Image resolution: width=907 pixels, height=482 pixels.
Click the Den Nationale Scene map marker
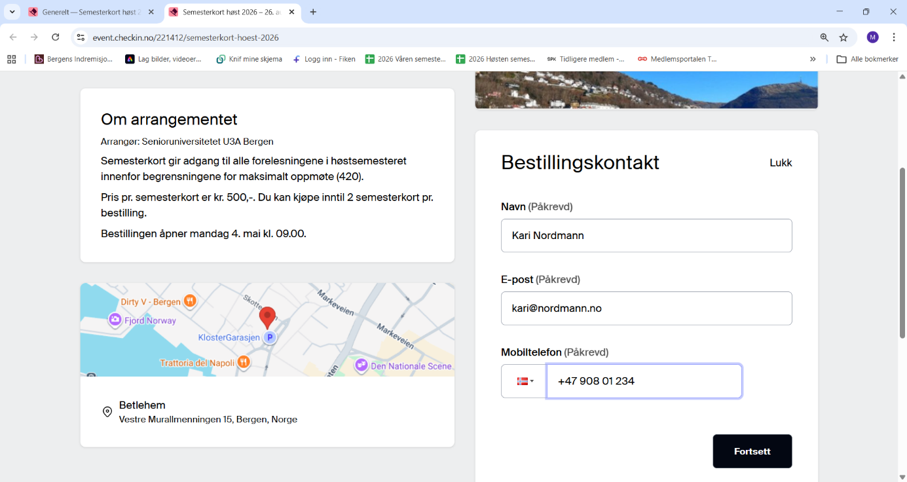point(361,365)
